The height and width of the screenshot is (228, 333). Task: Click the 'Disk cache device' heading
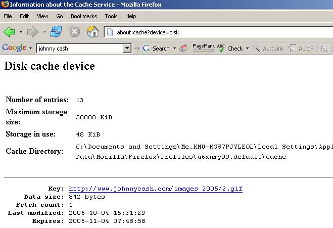click(x=50, y=66)
